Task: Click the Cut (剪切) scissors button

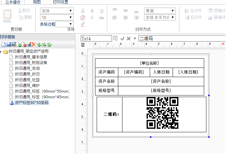Action: pyautogui.click(x=24, y=10)
